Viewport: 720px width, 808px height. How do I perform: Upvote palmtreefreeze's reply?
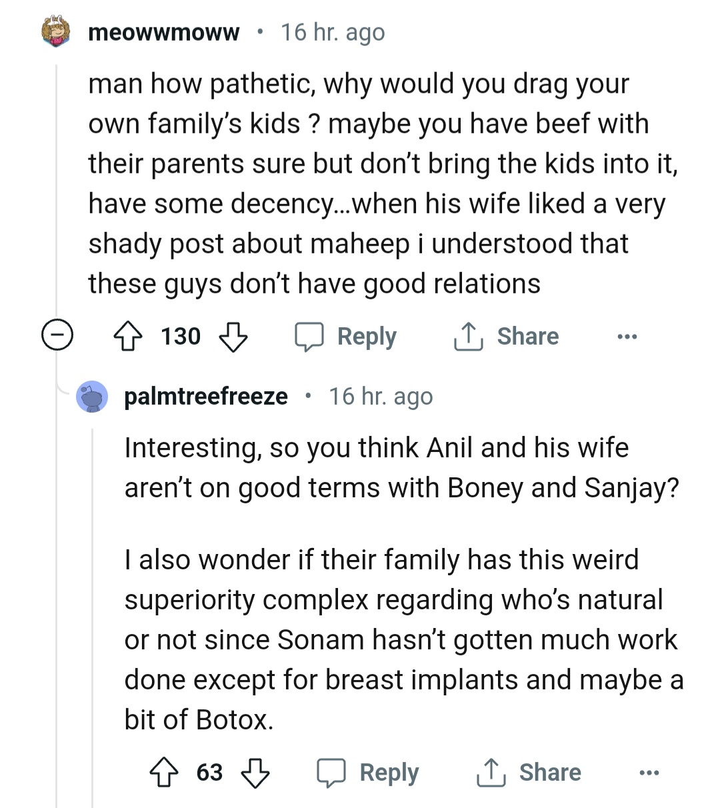coord(164,773)
